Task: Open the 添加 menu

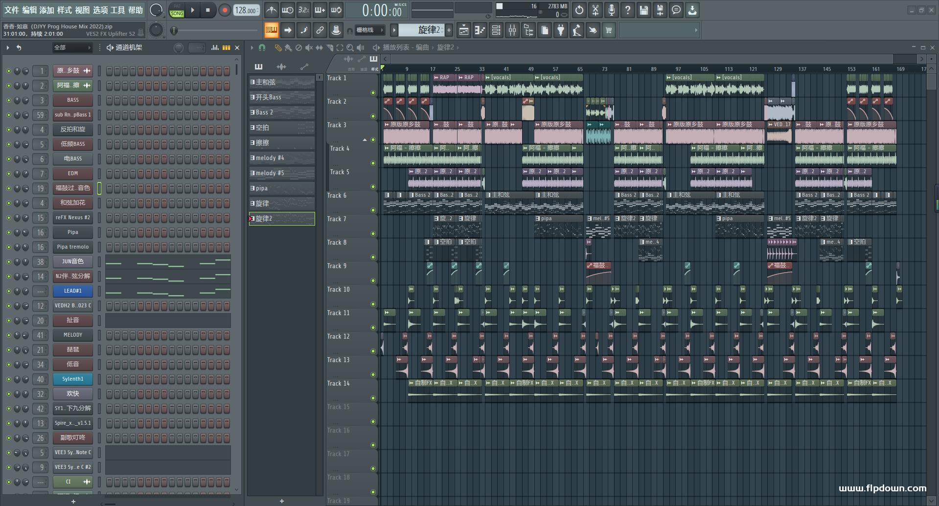Action: pos(47,10)
